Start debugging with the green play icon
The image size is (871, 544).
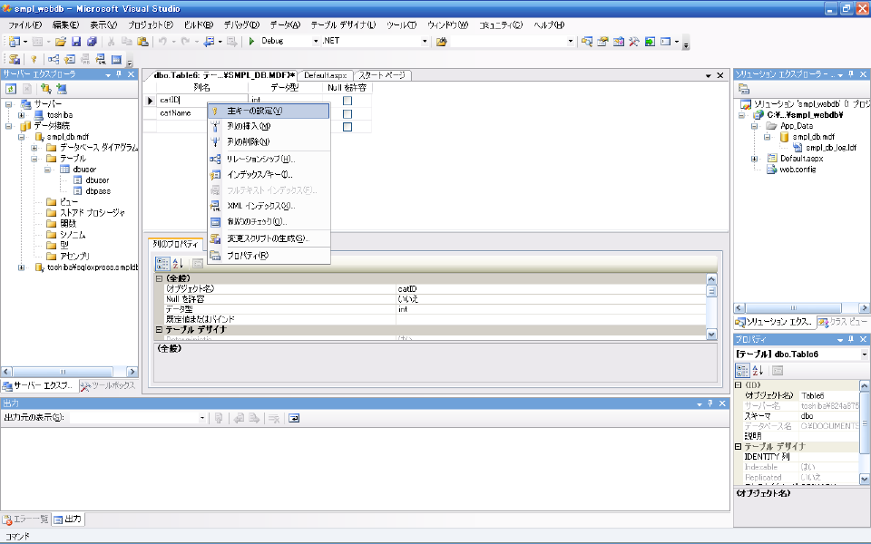(251, 41)
